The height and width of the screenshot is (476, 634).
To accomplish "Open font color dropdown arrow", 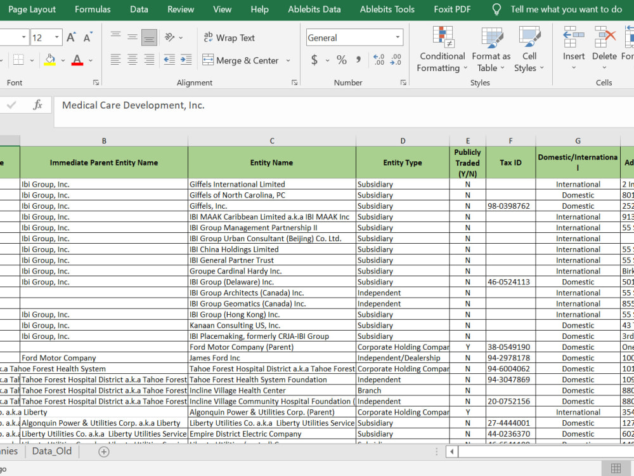I will 91,60.
